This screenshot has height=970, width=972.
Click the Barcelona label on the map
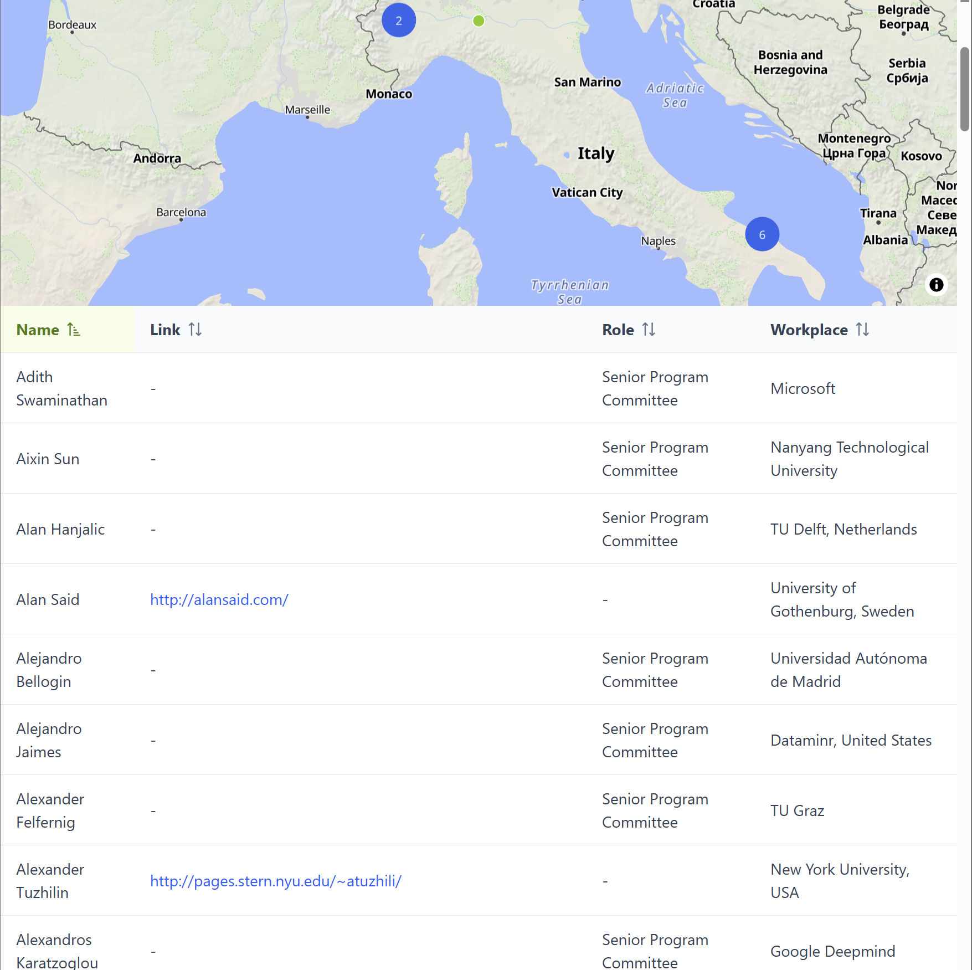pos(181,212)
